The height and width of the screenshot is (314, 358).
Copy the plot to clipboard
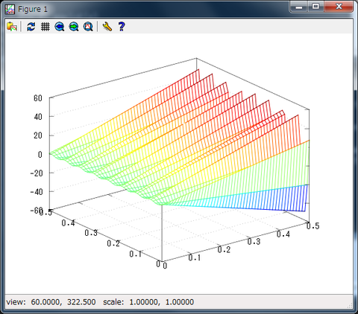click(x=12, y=26)
